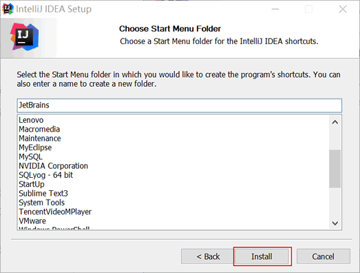Click the IntelliJ IDEA title bar icon

(x=8, y=9)
